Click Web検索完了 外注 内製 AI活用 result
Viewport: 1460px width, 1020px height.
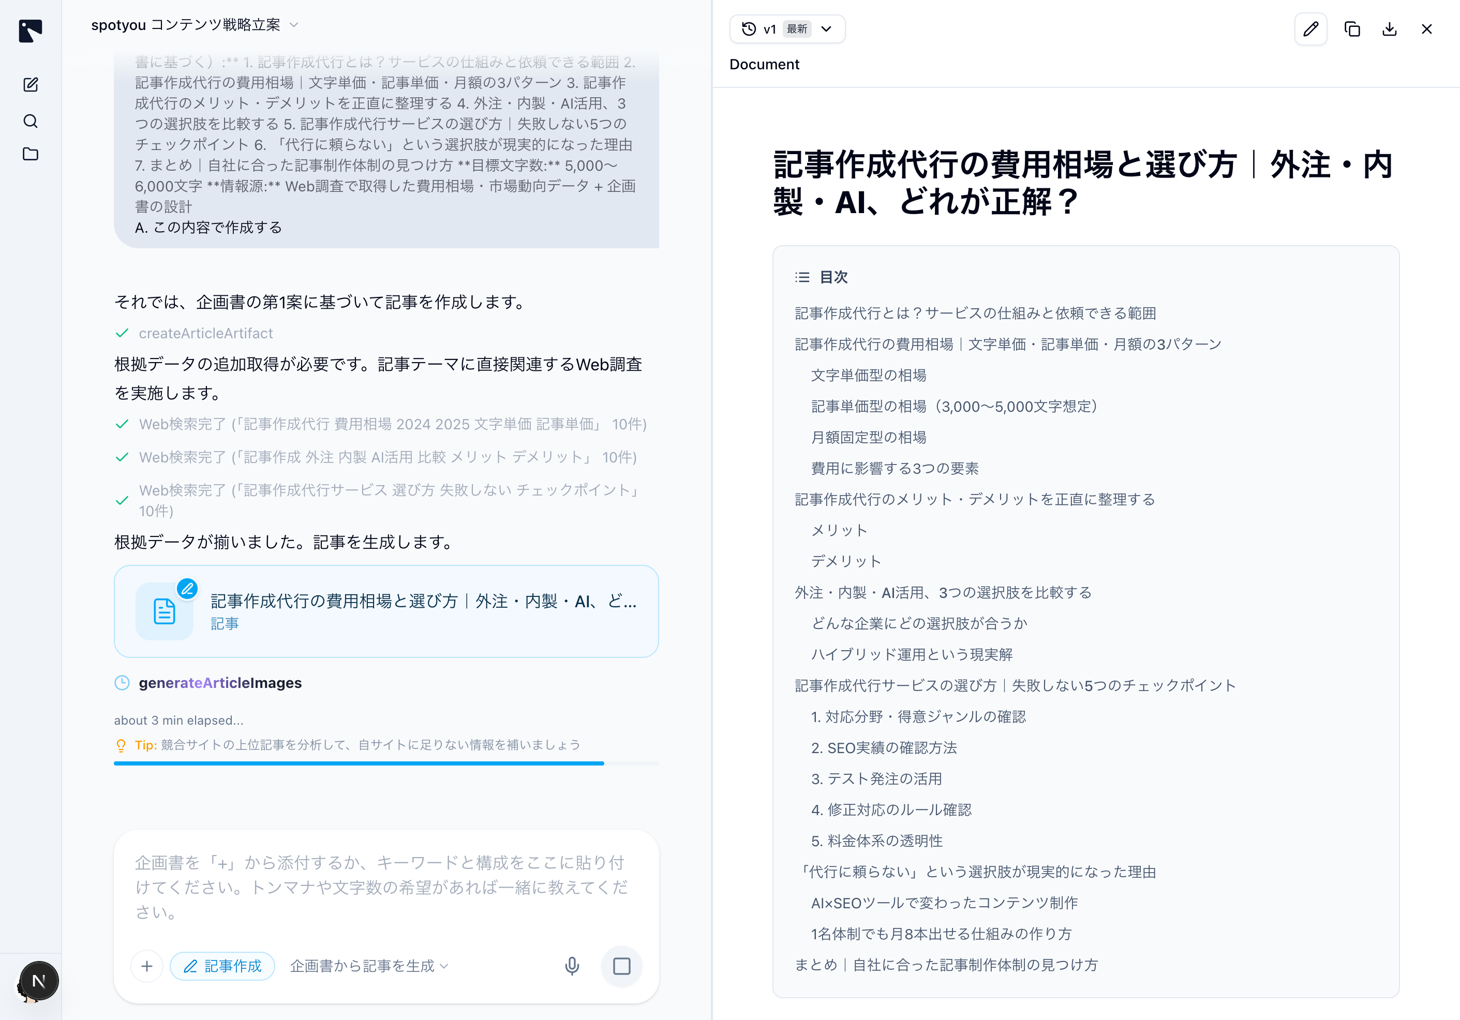[x=388, y=457]
